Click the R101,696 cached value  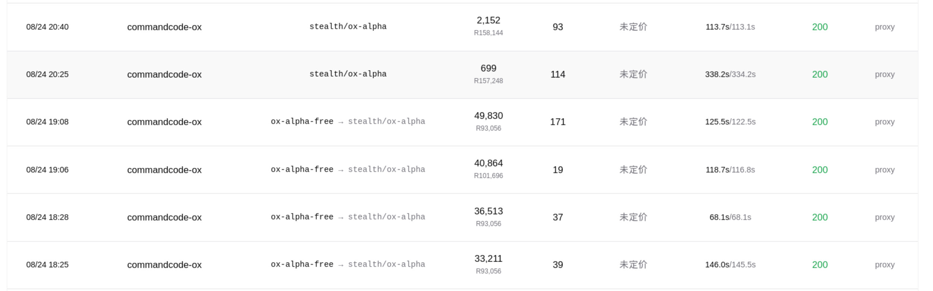[x=489, y=176]
